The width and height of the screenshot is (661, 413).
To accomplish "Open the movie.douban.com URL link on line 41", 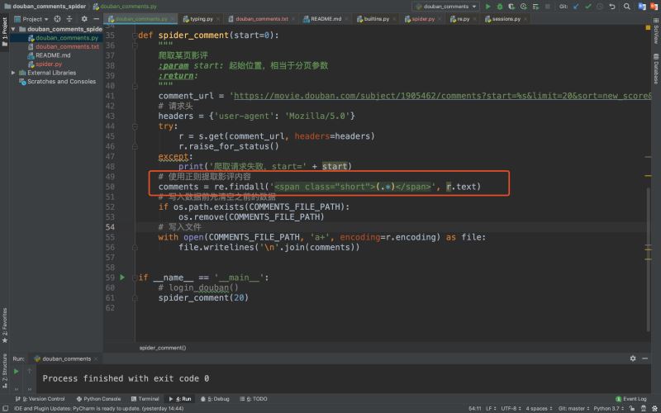I will click(x=443, y=96).
